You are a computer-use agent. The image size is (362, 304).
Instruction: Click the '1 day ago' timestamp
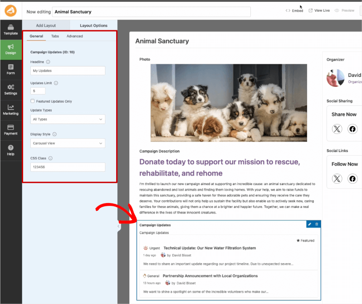150,255
